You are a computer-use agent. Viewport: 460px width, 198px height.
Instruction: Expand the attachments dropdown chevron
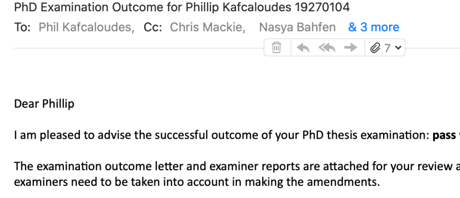tap(398, 48)
